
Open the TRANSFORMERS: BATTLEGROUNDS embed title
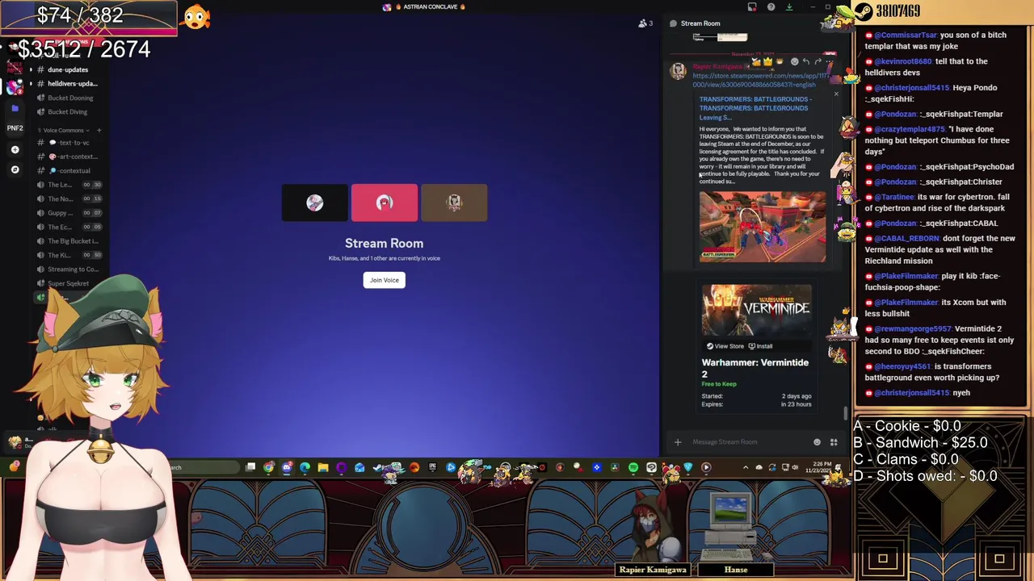(755, 108)
